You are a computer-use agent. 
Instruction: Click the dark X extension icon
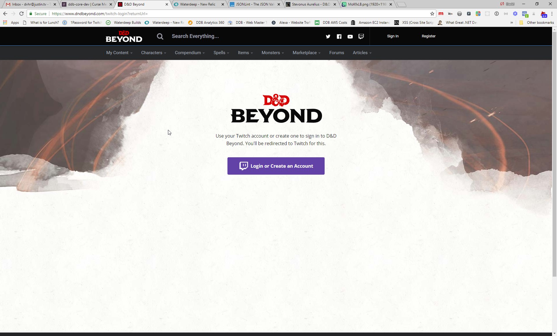point(469,14)
